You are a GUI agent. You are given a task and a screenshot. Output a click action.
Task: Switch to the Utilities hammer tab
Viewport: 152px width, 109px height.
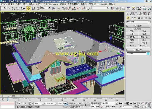pyautogui.click(x=148, y=14)
